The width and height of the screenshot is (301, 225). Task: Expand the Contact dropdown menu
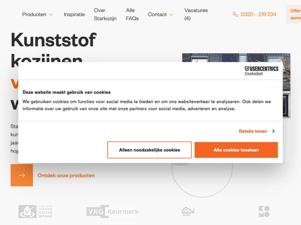(x=160, y=14)
